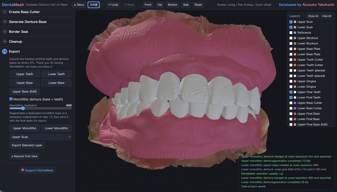Open the Upper Scan layer dropdown
Screen dimensions: 337x192
40,137
